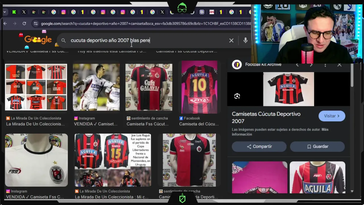Click the preview panel scrollbar thumb
The height and width of the screenshot is (205, 364).
(x=352, y=75)
